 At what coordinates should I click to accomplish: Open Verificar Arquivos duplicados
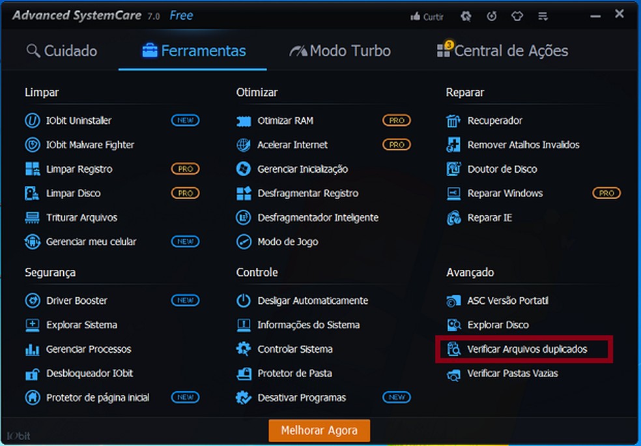[x=526, y=349]
